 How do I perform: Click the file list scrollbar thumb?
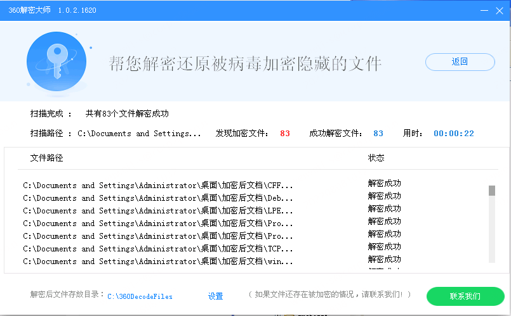tap(492, 191)
